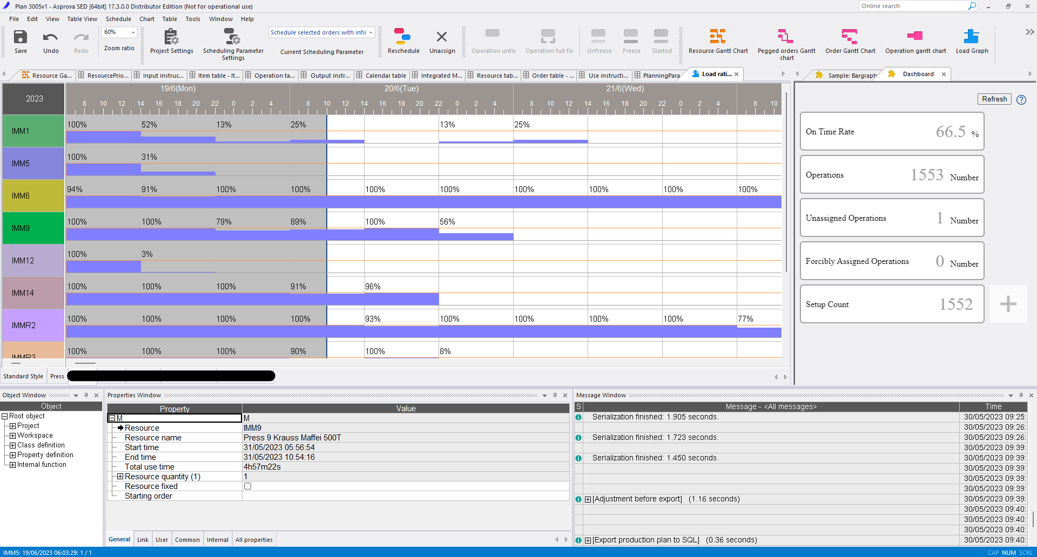Expand Resource quantity (1) property
The image size is (1037, 557).
coord(120,477)
